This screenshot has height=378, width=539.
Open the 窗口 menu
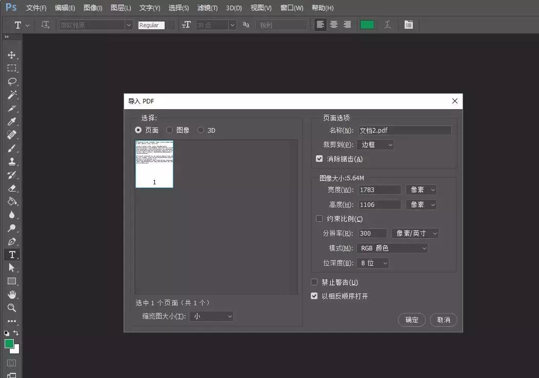pyautogui.click(x=291, y=8)
